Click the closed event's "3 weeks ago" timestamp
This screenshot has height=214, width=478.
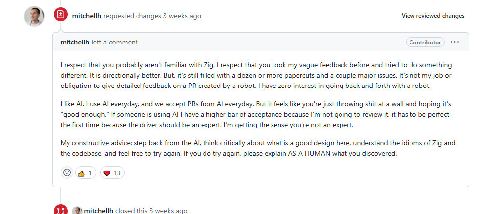click(168, 211)
